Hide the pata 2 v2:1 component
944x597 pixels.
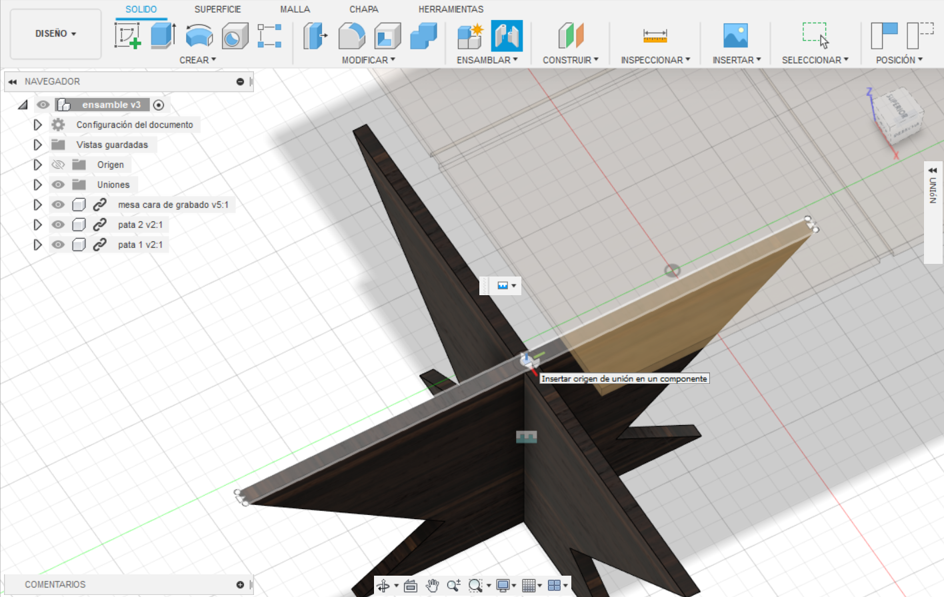(x=59, y=225)
